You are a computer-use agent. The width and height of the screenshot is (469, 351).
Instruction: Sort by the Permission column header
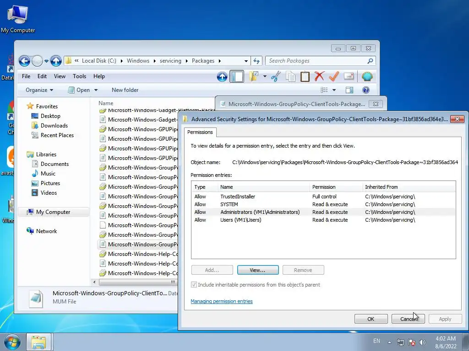[336, 187]
